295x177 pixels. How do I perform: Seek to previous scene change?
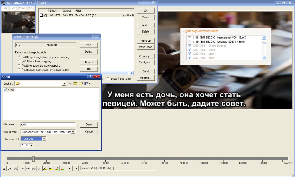tap(57, 168)
